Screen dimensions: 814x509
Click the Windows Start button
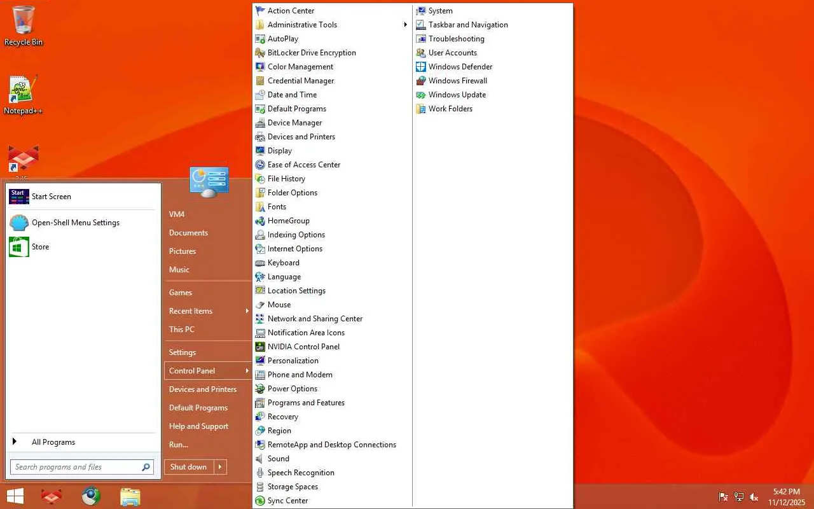(x=15, y=496)
